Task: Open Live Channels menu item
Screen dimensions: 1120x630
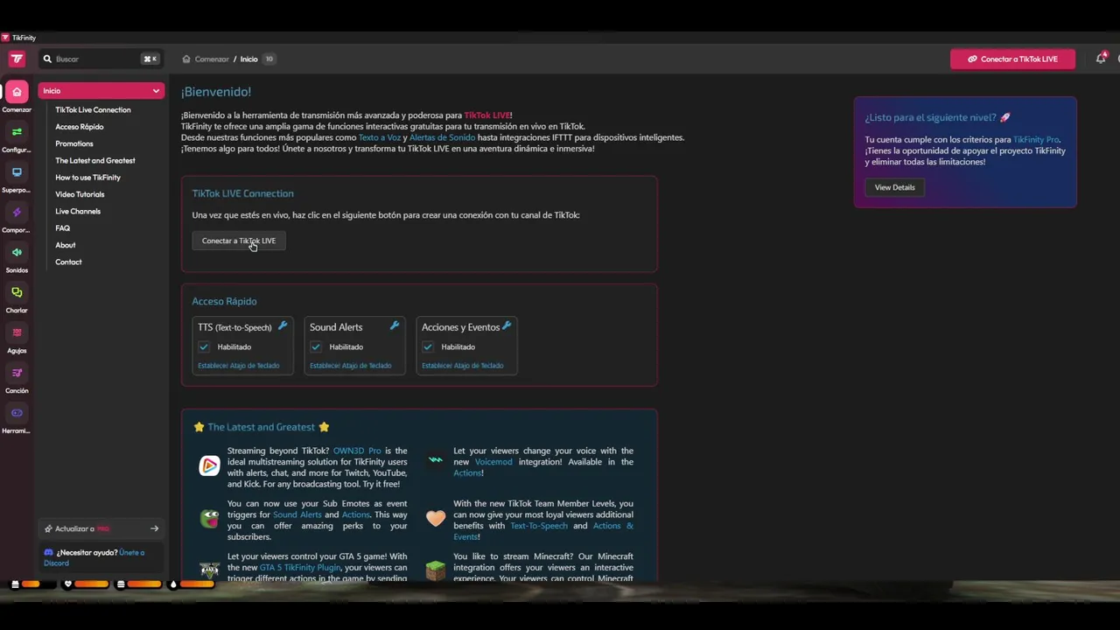Action: (78, 211)
